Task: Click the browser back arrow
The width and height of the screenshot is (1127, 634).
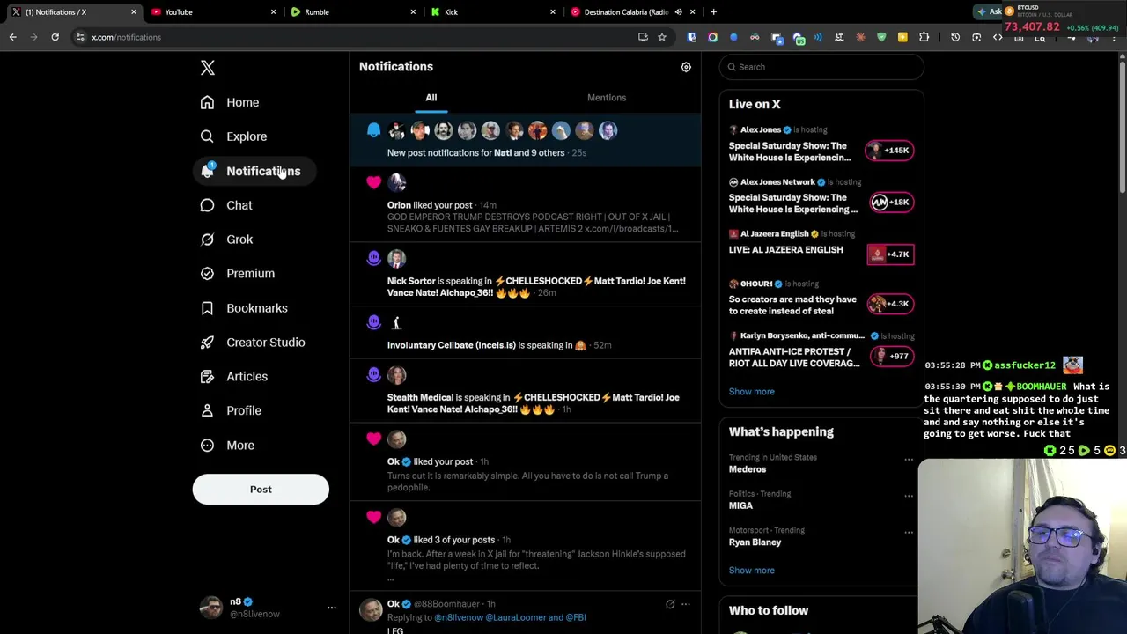Action: pos(13,37)
